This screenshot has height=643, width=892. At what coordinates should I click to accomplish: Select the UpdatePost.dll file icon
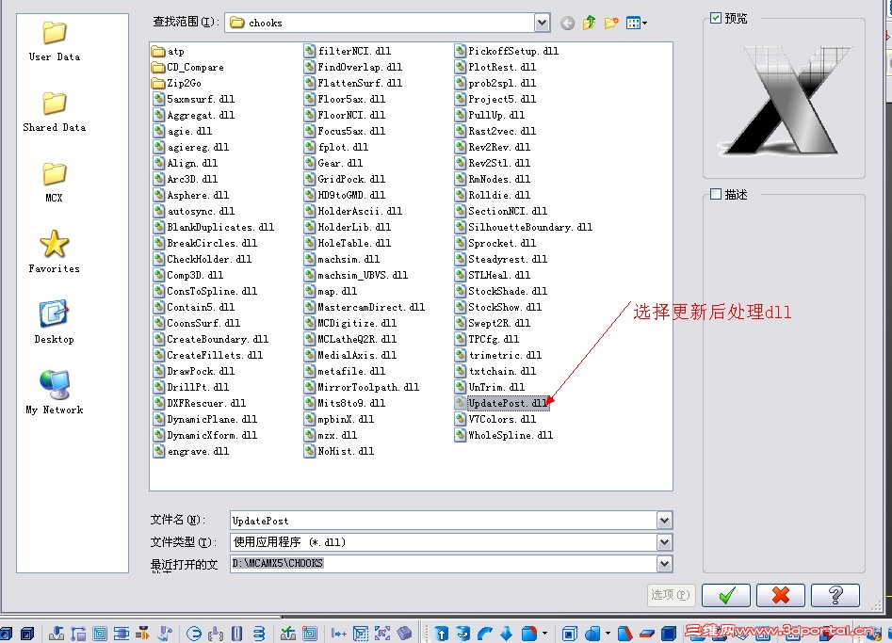point(461,403)
